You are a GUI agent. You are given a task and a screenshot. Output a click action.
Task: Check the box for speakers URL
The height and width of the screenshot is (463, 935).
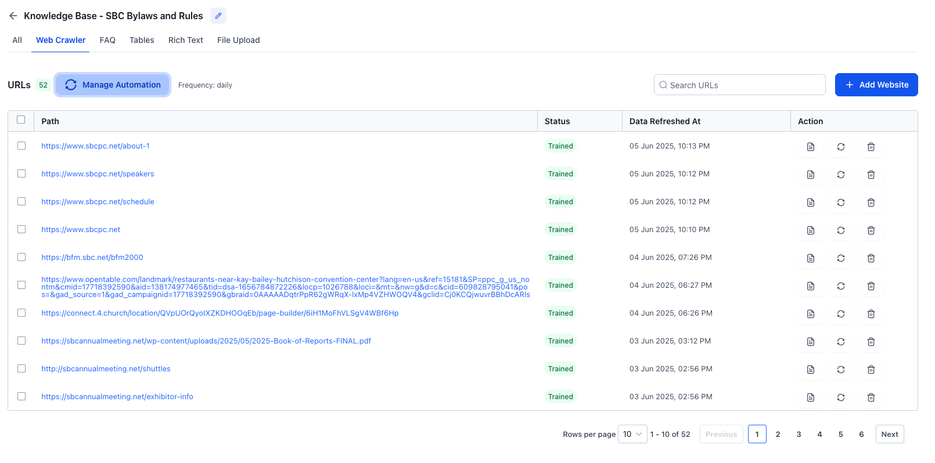tap(21, 173)
